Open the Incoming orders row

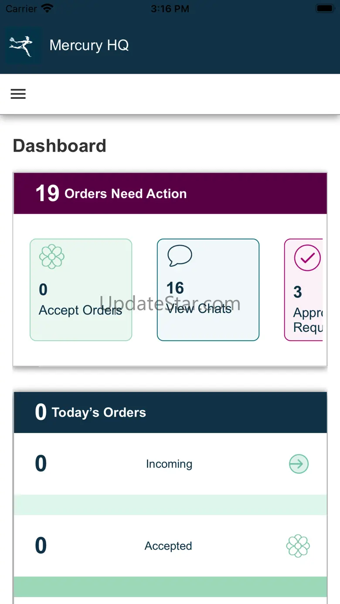click(170, 464)
